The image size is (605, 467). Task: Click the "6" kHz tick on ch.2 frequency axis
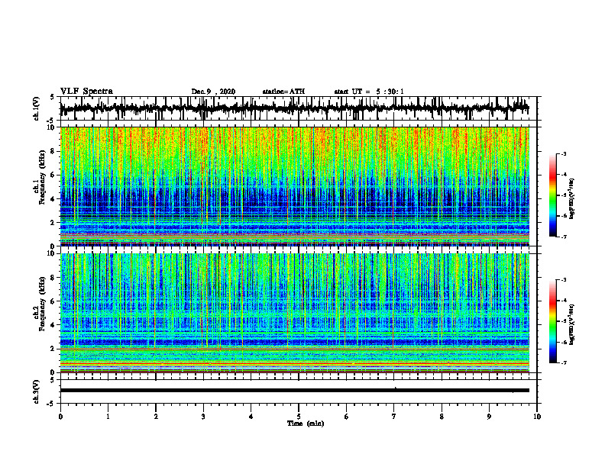click(x=53, y=301)
